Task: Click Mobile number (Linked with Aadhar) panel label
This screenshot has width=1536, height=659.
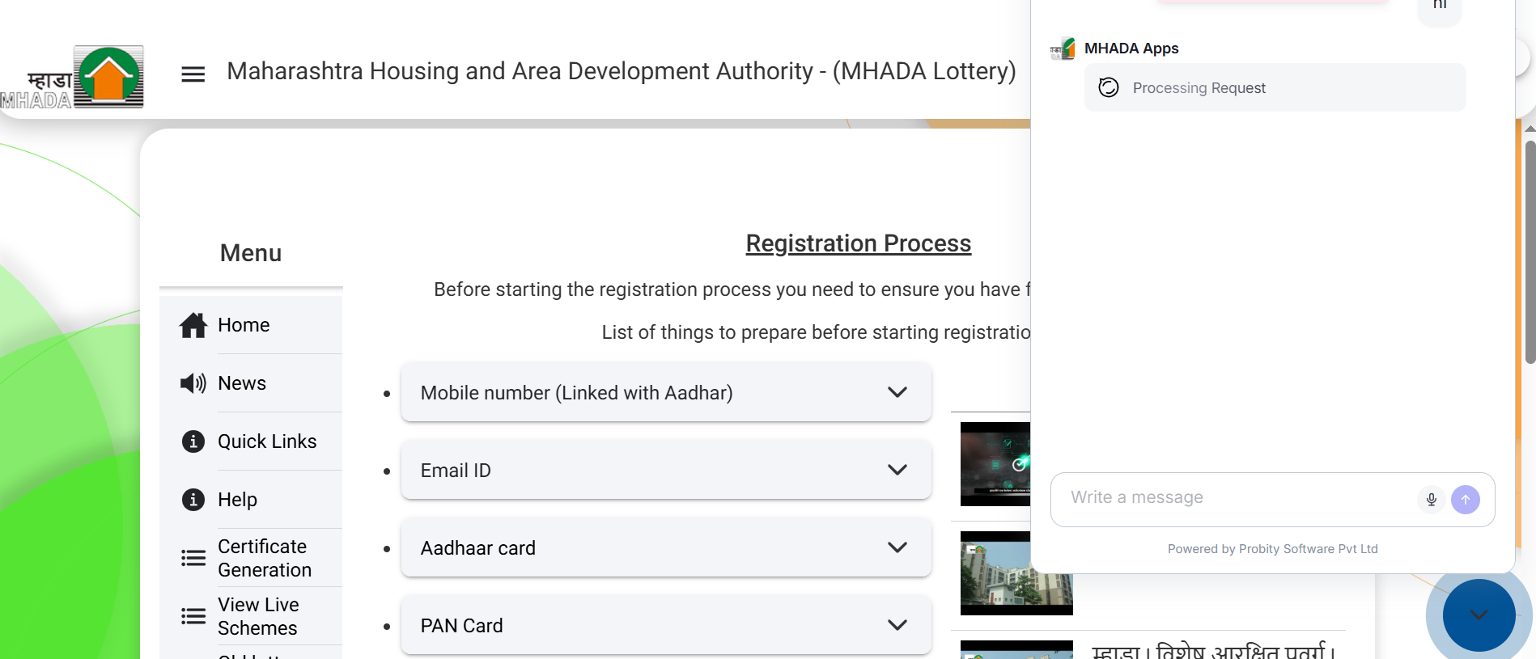Action: coord(576,393)
